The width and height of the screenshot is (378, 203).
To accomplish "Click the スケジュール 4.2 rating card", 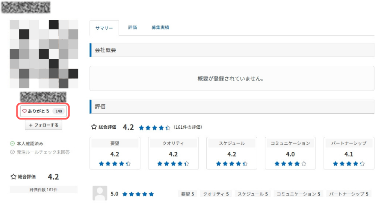I will click(x=232, y=153).
